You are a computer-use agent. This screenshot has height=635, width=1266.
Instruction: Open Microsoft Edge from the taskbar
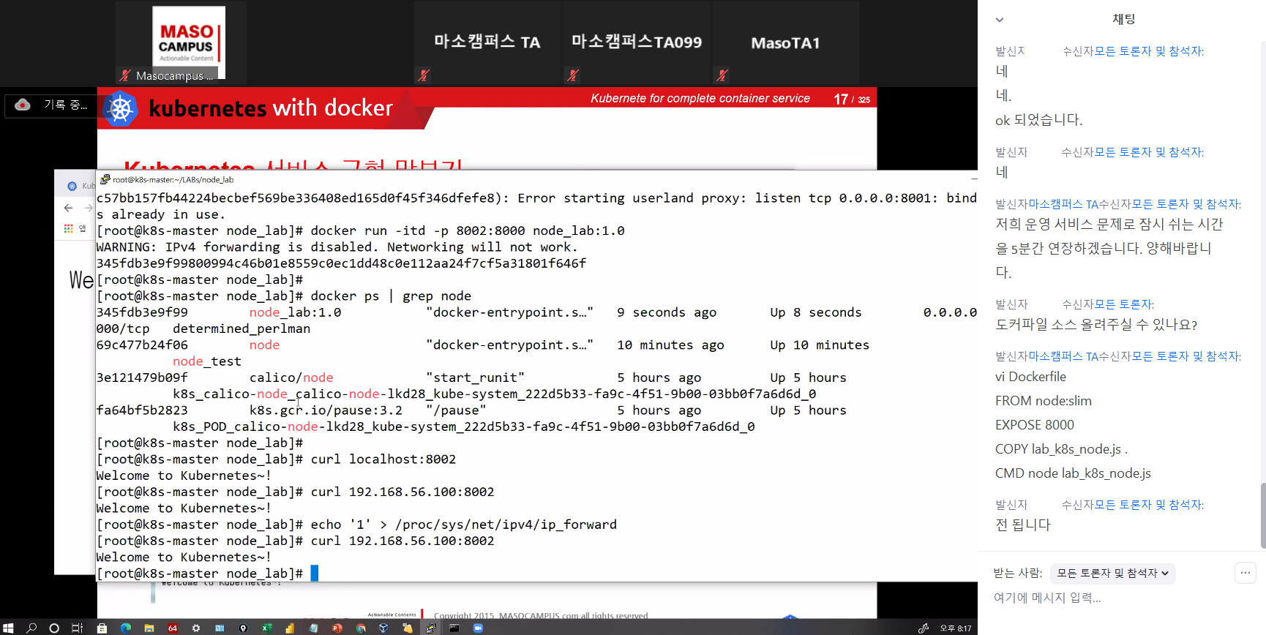[126, 628]
